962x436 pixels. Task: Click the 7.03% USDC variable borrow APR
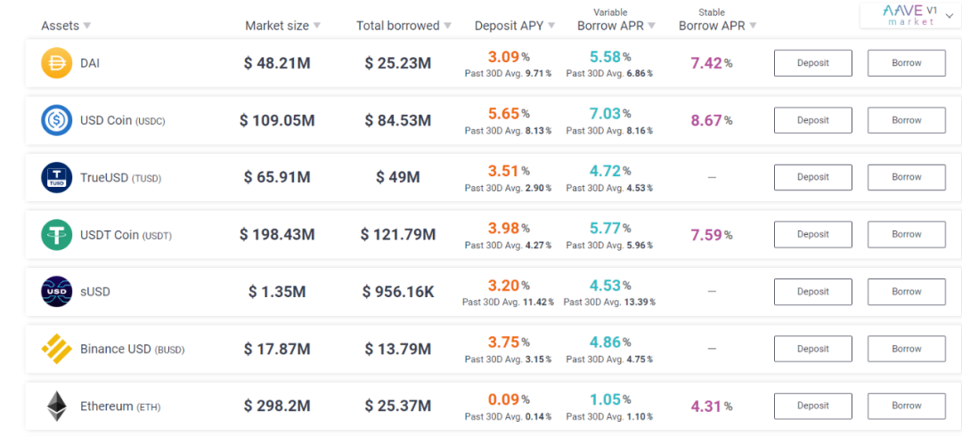pos(610,113)
